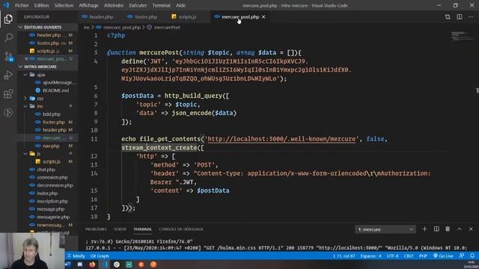479x269 pixels.
Task: Change Espaces: 4 indentation setting
Action: 370,256
